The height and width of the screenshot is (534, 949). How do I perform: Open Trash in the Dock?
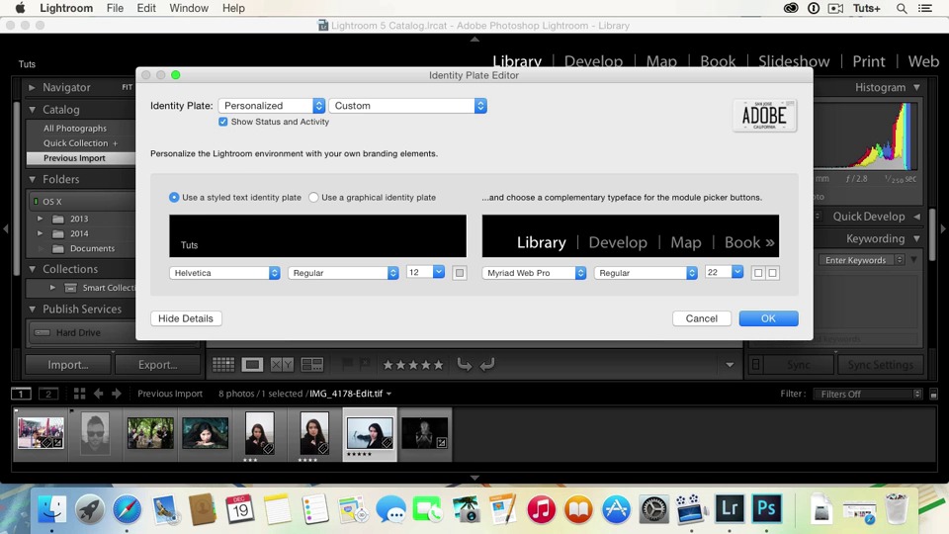click(x=897, y=509)
